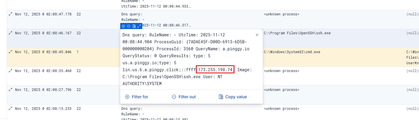Click the minus icon in blue cell toolbar
This screenshot has height=120, width=419.
[129, 26]
